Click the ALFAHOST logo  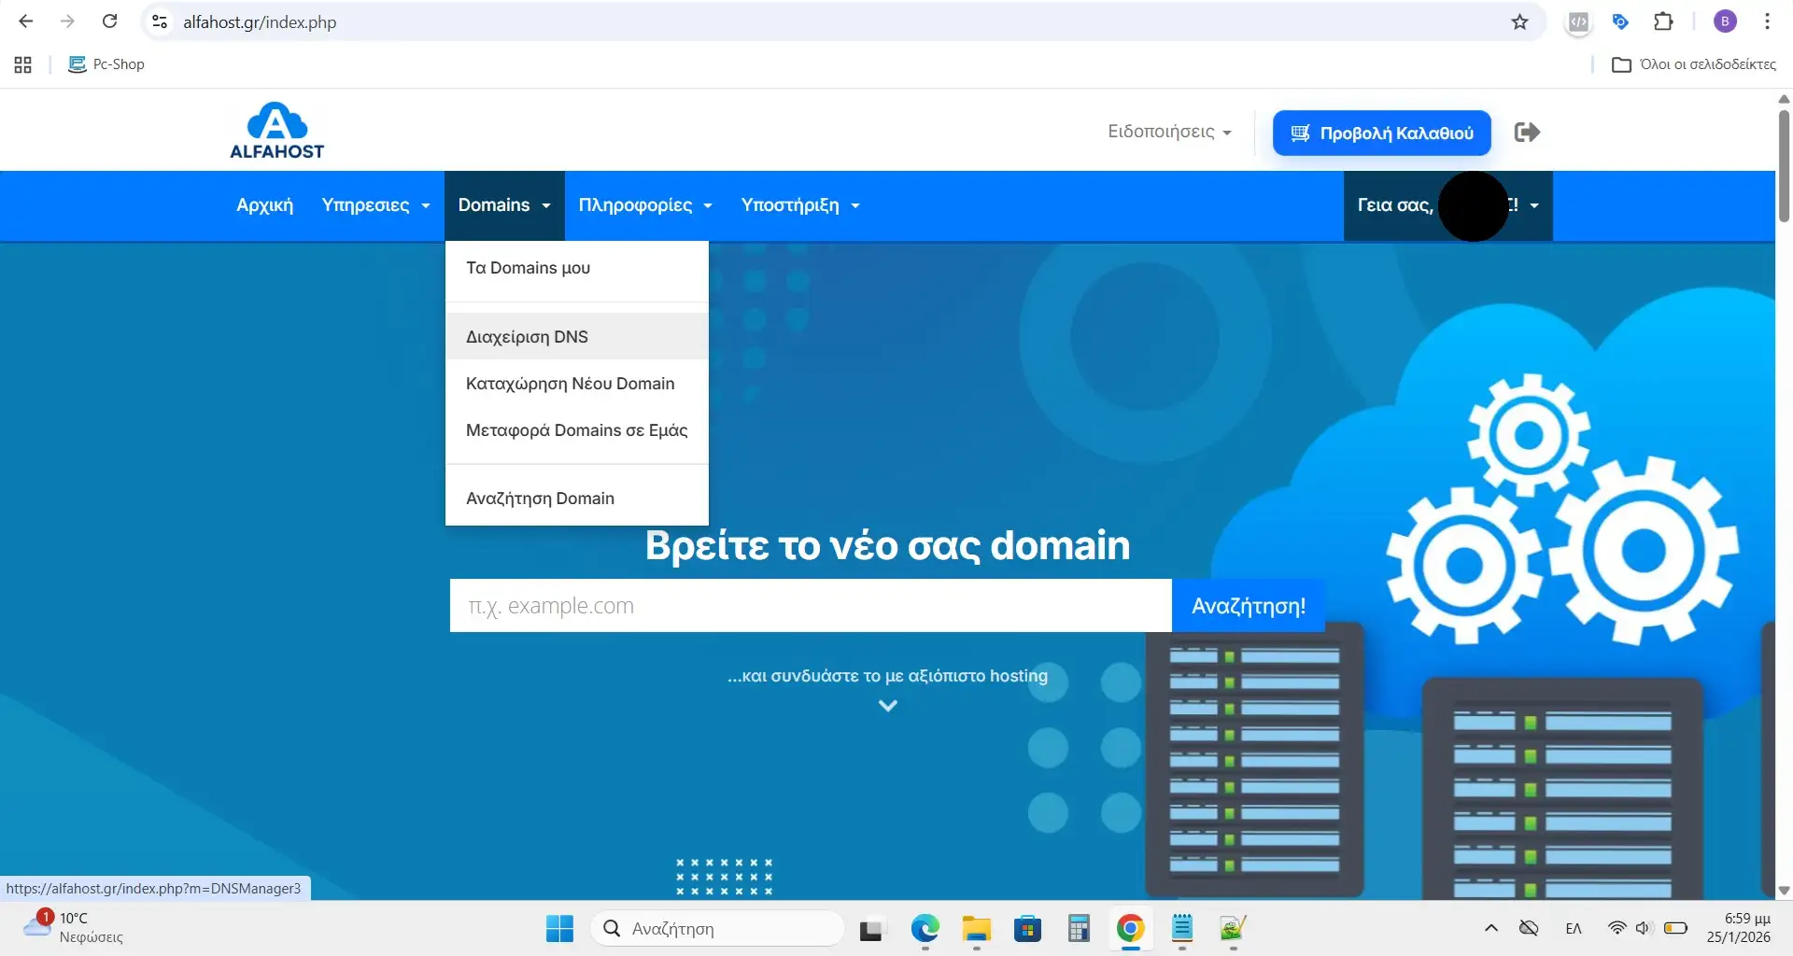[276, 130]
